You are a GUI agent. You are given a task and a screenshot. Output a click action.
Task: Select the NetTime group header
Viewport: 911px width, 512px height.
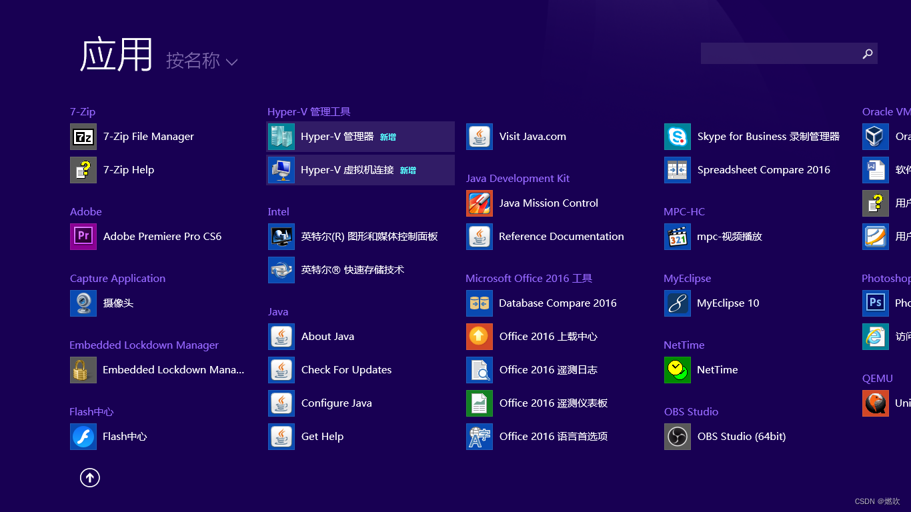[684, 345]
